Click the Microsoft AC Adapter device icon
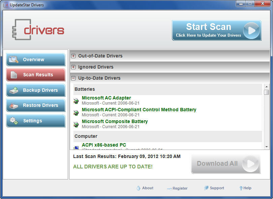Image resolution: width=273 pixels, height=199 pixels. tap(76, 101)
